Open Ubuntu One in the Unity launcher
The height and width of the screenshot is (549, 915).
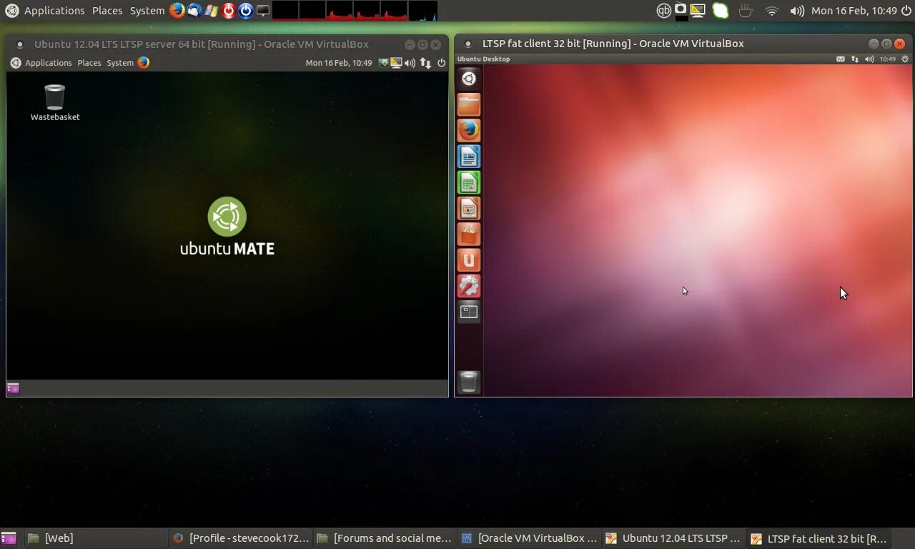[x=469, y=260]
